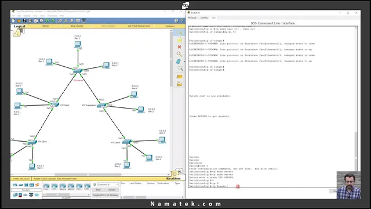Click the Zoom In toolbar icon
371x209 pixels.
(60, 21)
